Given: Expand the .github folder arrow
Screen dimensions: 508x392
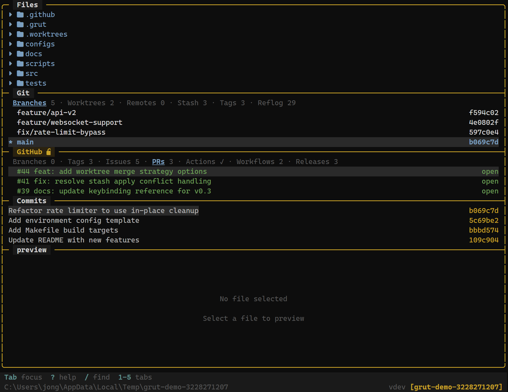Looking at the screenshot, I should pos(11,15).
